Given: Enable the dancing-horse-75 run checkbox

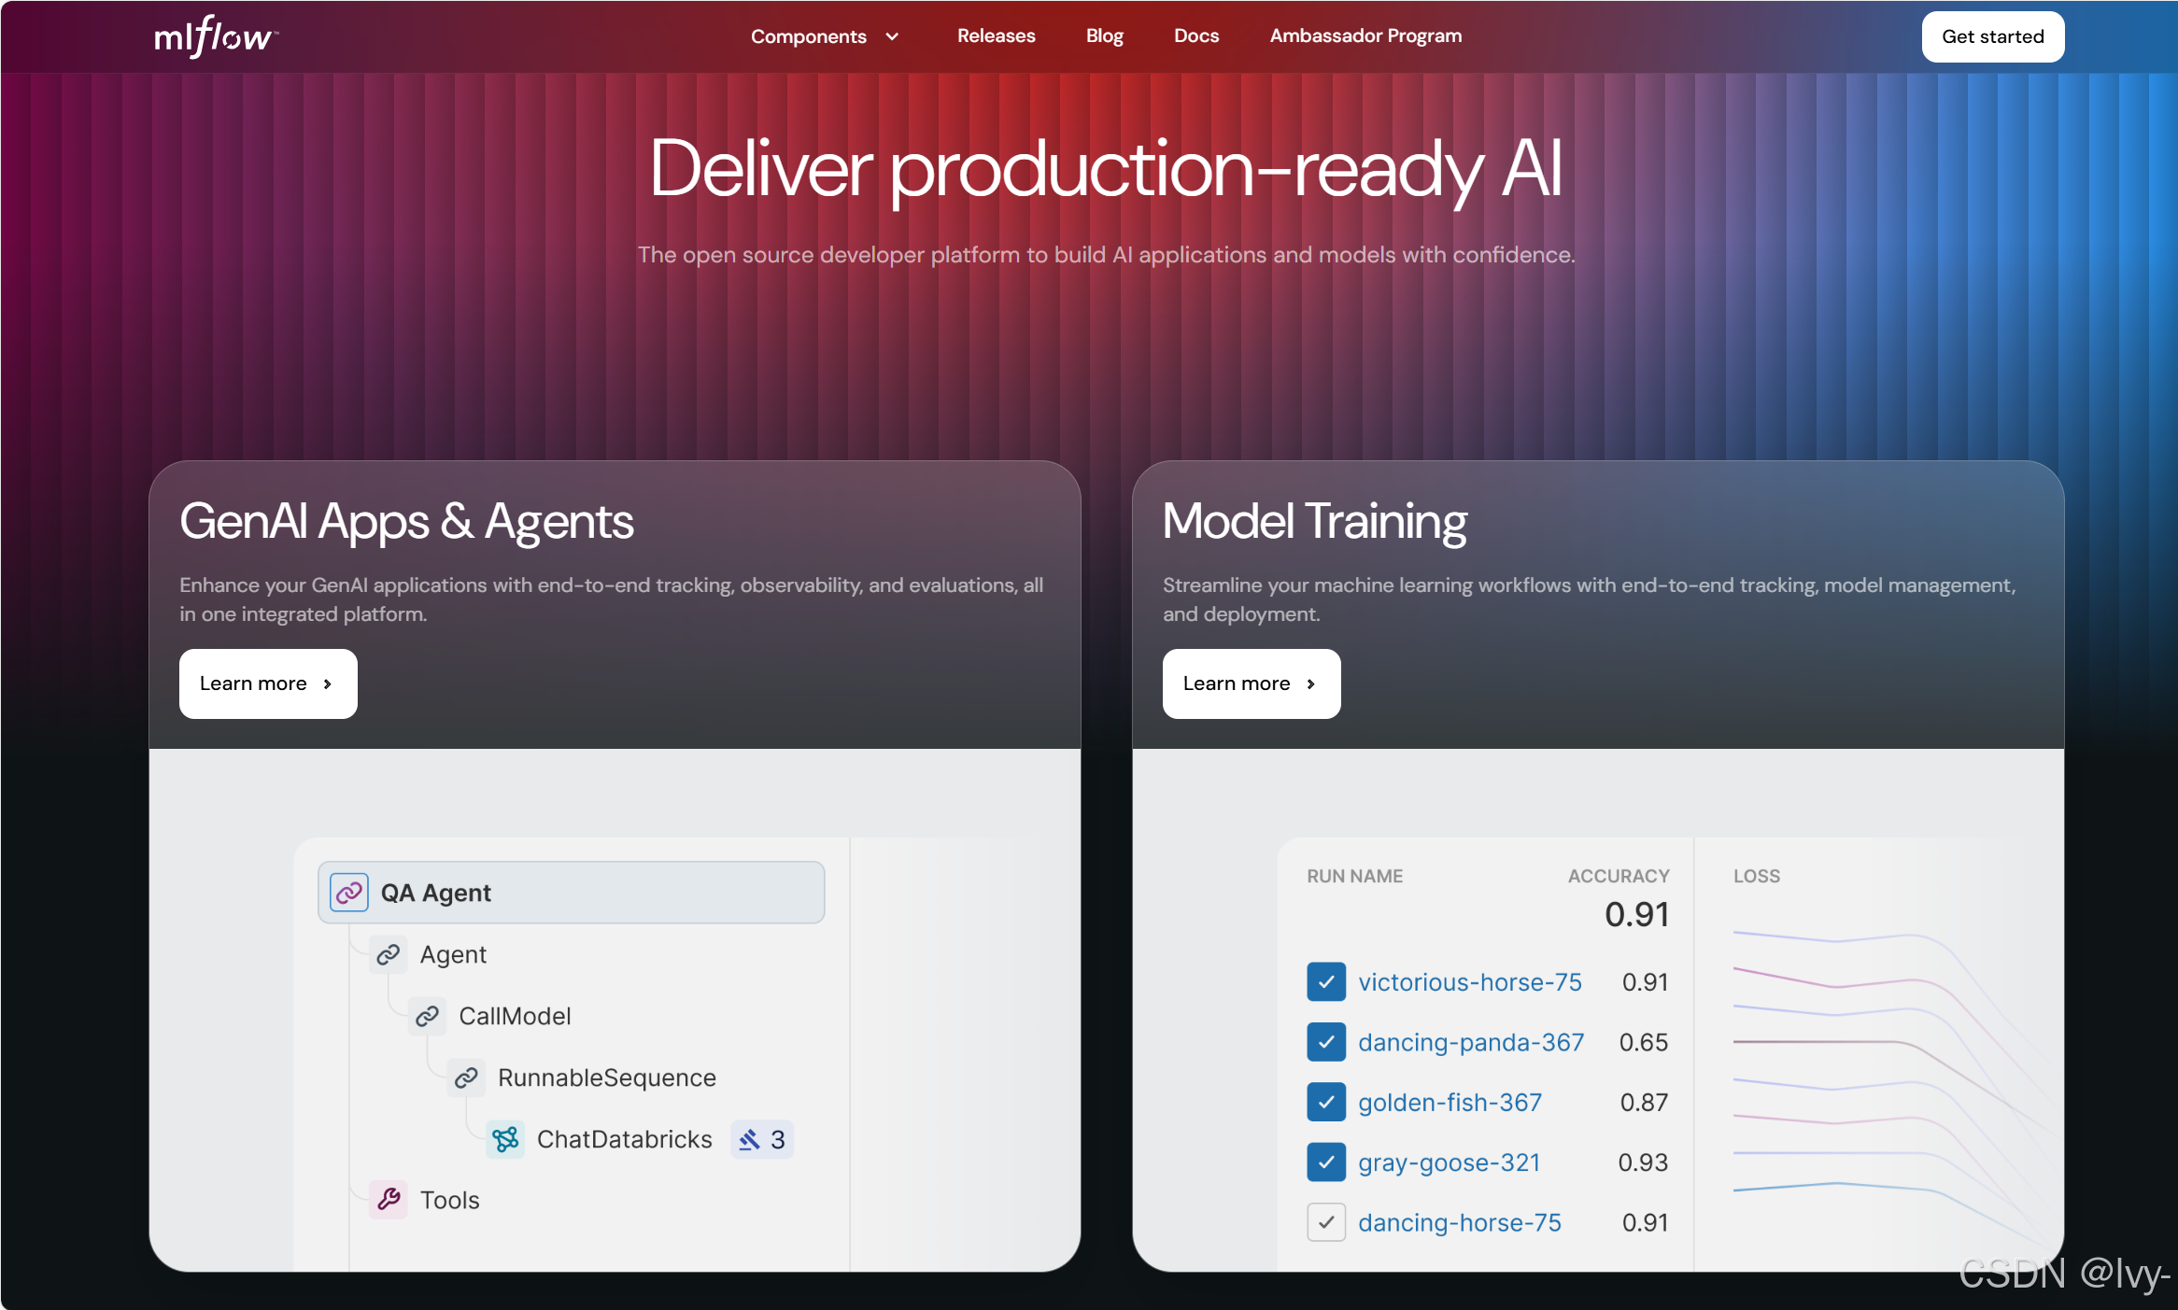Looking at the screenshot, I should (x=1326, y=1222).
